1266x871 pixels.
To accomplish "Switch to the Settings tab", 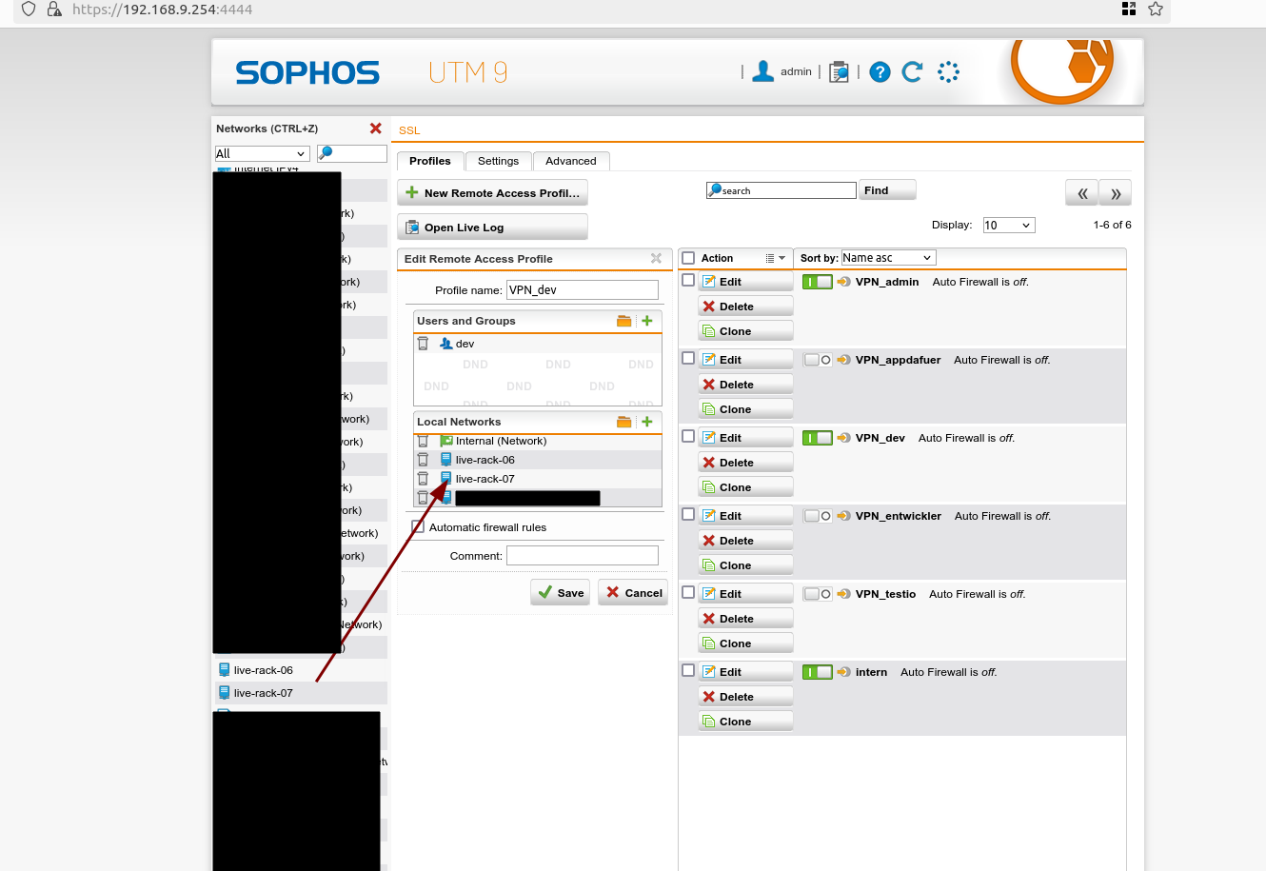I will point(498,161).
